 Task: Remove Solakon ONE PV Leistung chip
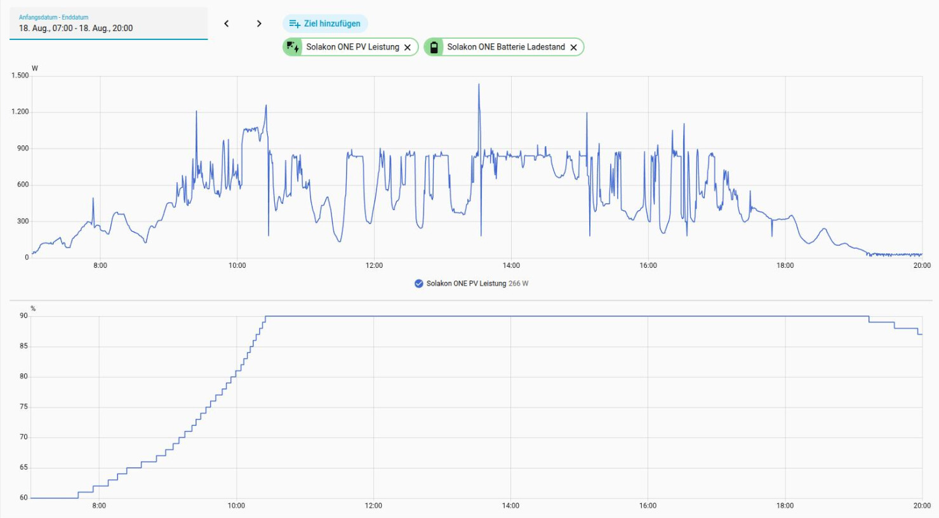coord(408,47)
